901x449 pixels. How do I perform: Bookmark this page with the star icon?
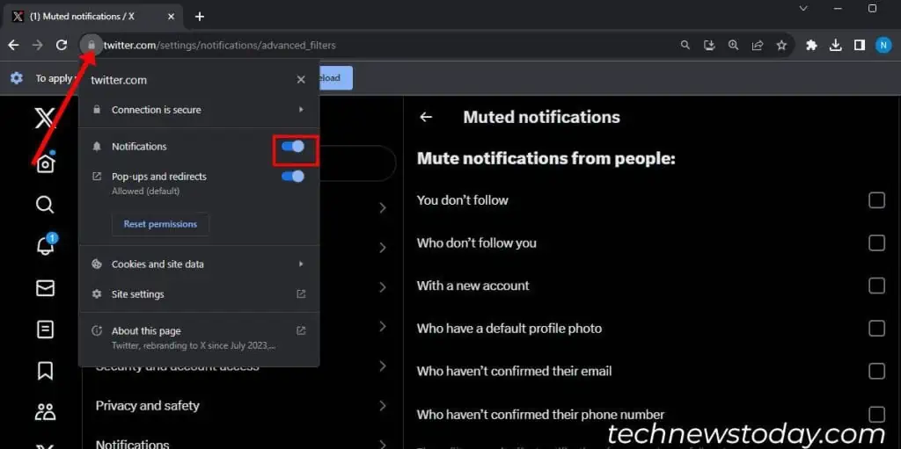[x=781, y=46]
